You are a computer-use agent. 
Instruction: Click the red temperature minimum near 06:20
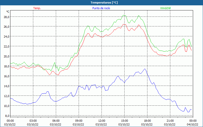[x=58, y=75]
